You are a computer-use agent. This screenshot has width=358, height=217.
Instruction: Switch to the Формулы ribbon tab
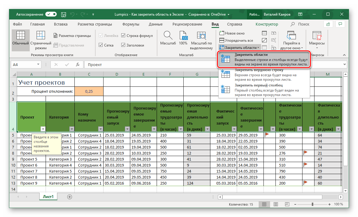pos(131,24)
